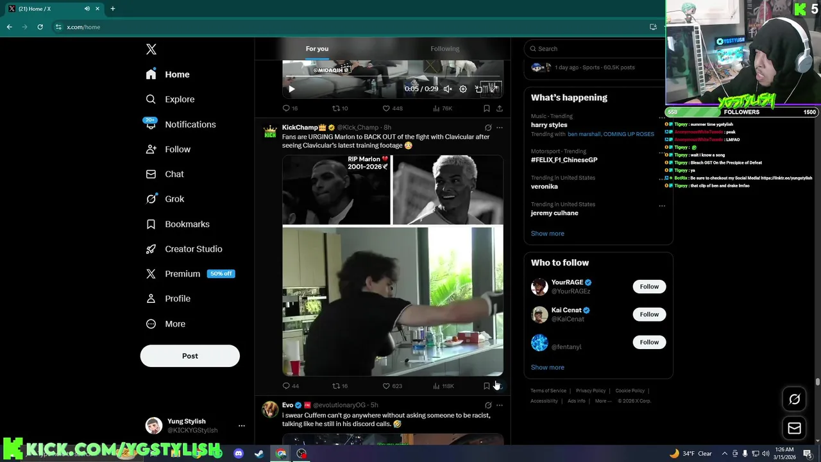Open KickChamp's profile avatar
This screenshot has width=821, height=462.
(270, 132)
